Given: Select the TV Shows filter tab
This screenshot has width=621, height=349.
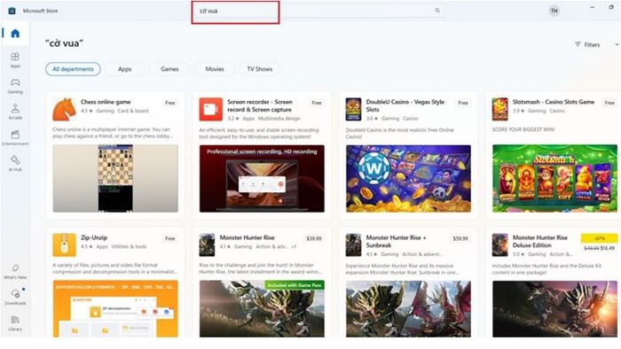Looking at the screenshot, I should [260, 69].
